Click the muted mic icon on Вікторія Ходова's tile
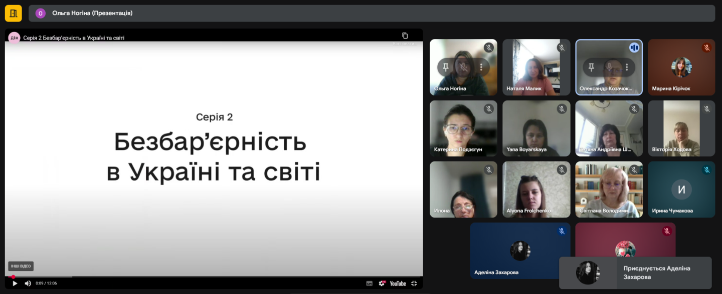The height and width of the screenshot is (294, 722). click(x=707, y=108)
